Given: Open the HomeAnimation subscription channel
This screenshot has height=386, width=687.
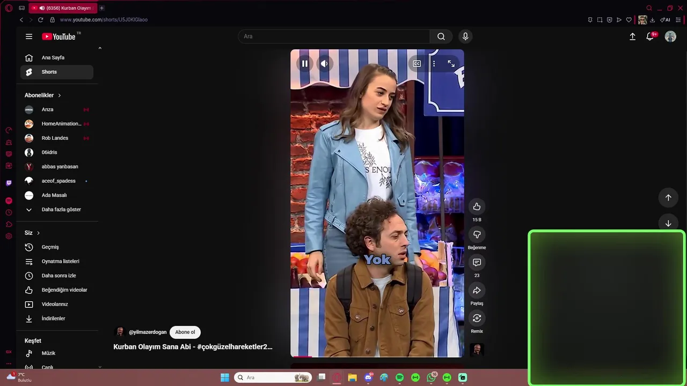Looking at the screenshot, I should point(57,124).
